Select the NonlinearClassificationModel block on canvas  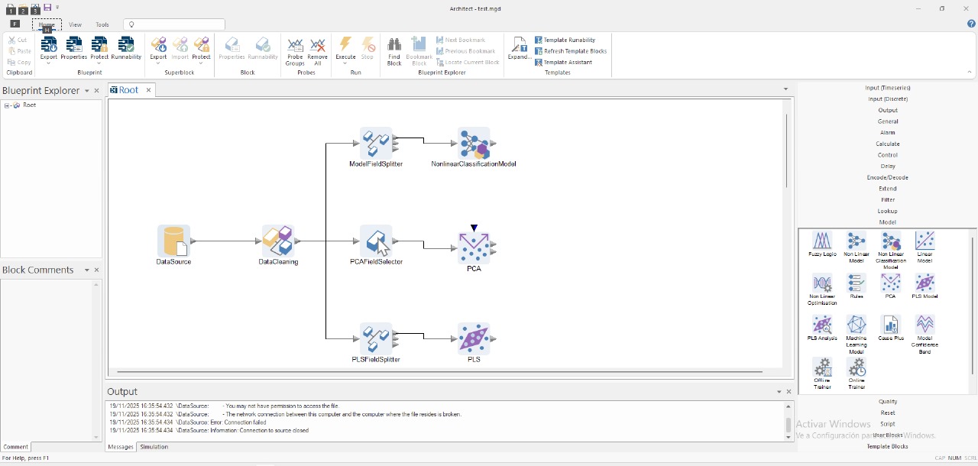[474, 144]
